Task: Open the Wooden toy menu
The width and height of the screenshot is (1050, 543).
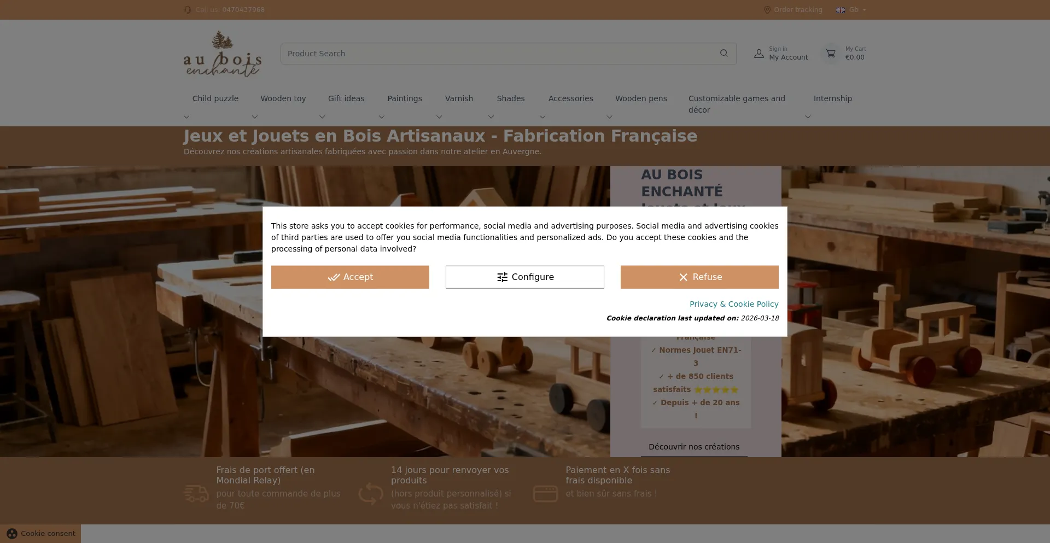Action: [283, 98]
